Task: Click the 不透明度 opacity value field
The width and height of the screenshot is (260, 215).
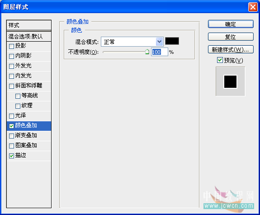Action: pyautogui.click(x=159, y=52)
